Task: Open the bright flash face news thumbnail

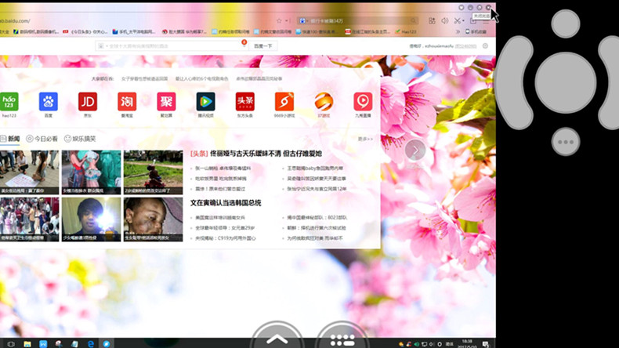Action: (x=91, y=219)
